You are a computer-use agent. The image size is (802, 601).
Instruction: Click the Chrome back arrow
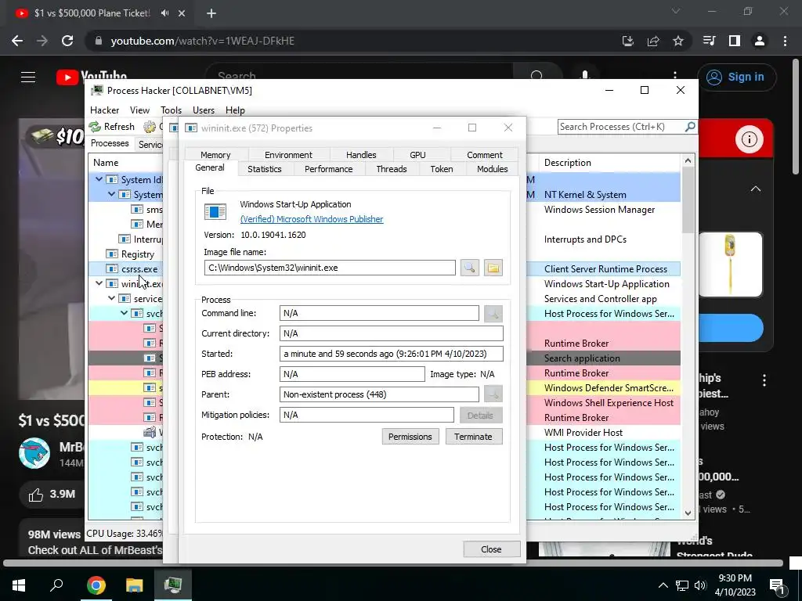tap(17, 41)
